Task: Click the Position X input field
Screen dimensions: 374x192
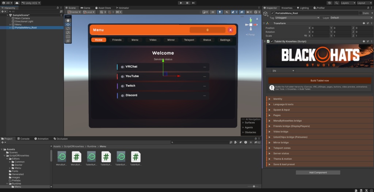Action: click(x=321, y=28)
